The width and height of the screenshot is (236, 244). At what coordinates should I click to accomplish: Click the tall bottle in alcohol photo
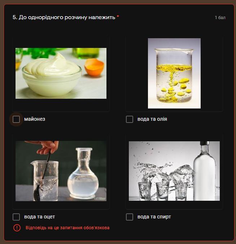[205, 171]
